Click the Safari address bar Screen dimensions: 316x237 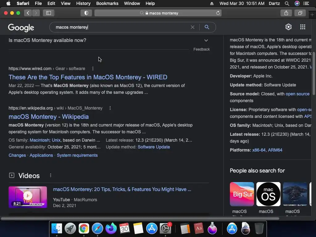158,13
